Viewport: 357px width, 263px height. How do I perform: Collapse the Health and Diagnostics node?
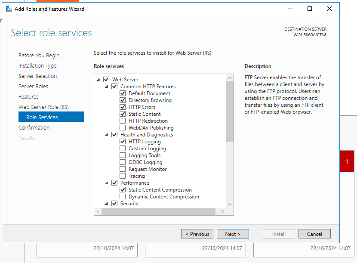point(107,135)
